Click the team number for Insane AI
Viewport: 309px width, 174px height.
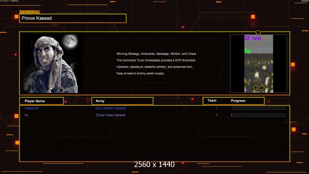coord(217,108)
